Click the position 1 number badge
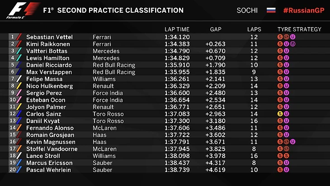 click(x=13, y=37)
